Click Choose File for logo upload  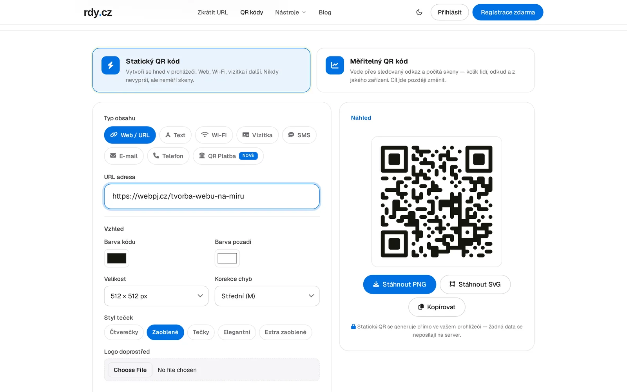coord(130,370)
